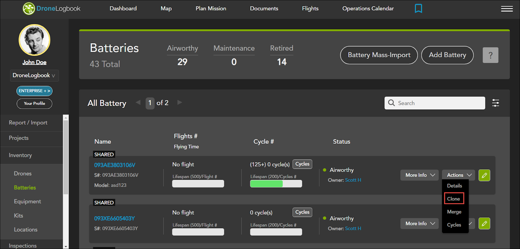Open the Dashboard menu

coord(123,8)
